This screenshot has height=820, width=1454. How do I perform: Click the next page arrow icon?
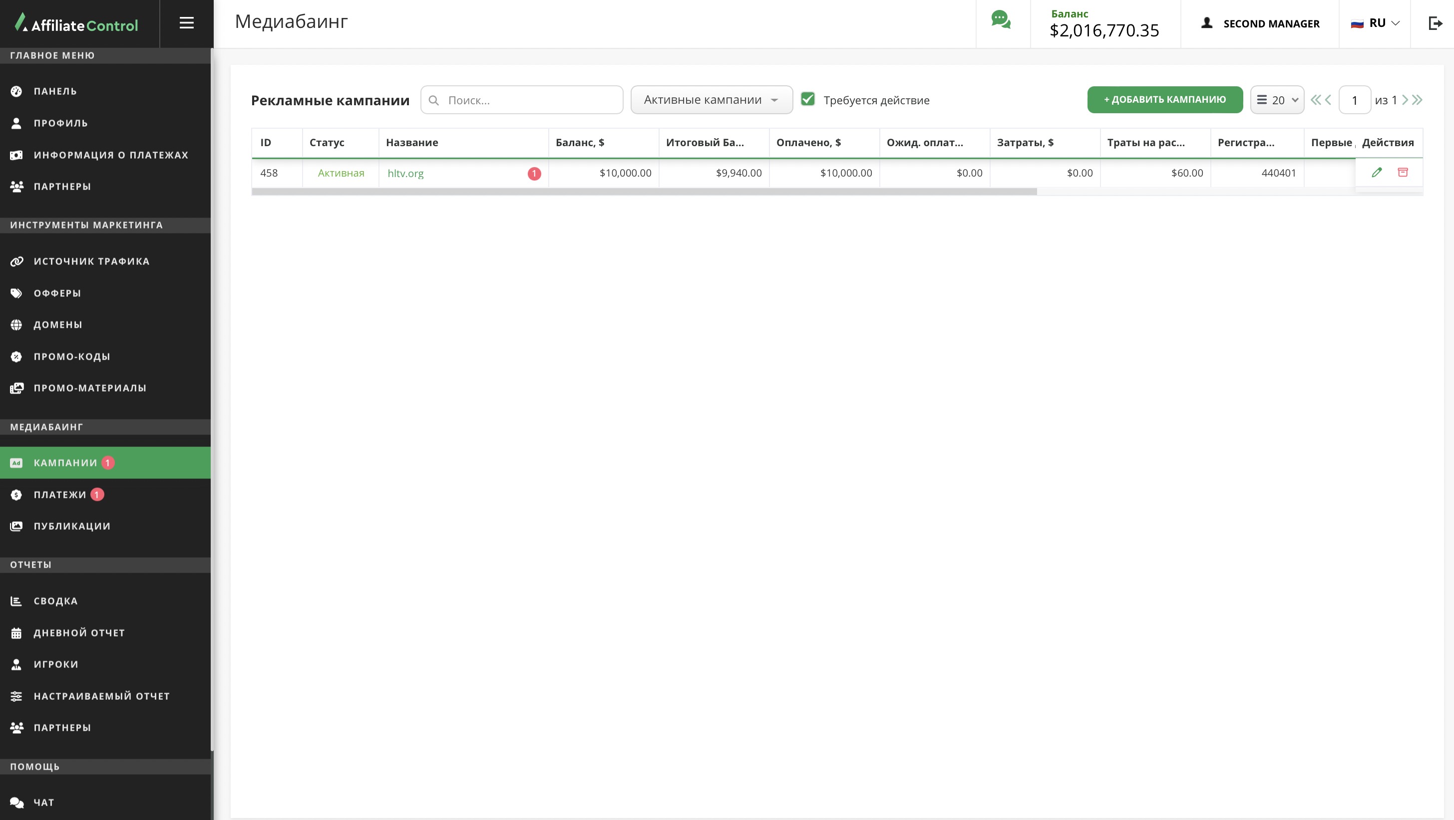point(1405,100)
